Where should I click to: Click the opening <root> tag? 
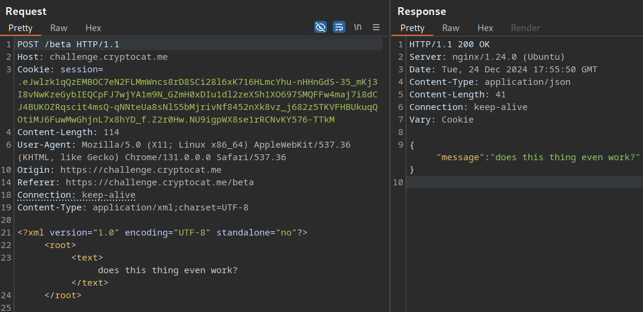[60, 245]
